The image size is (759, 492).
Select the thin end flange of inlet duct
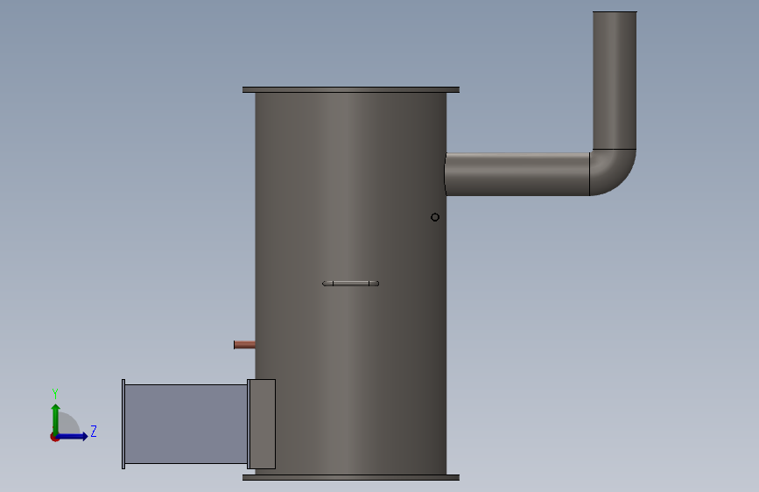(x=123, y=425)
